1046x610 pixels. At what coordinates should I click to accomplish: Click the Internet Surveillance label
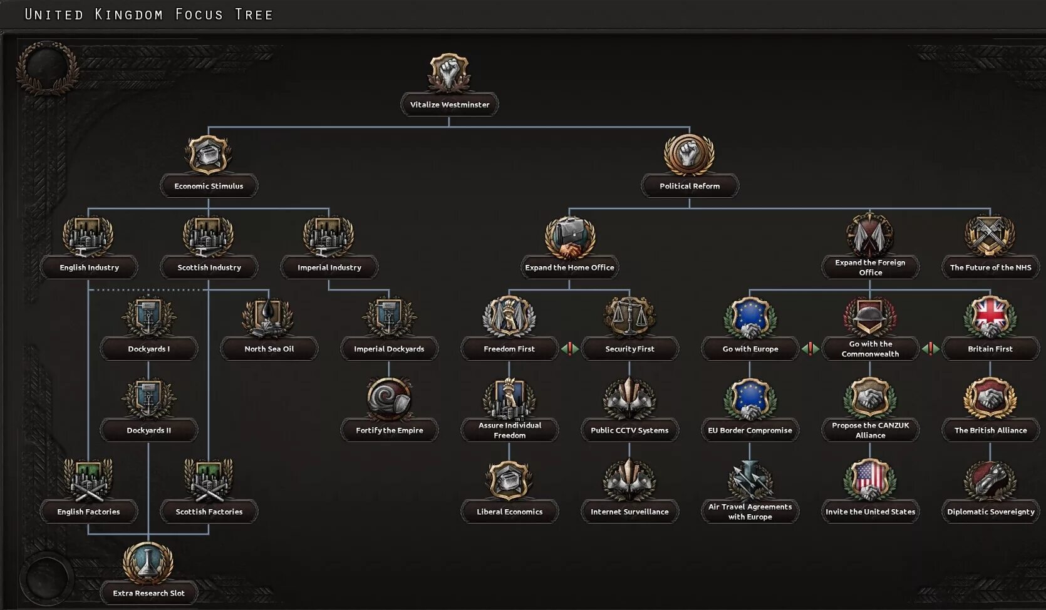pos(629,512)
